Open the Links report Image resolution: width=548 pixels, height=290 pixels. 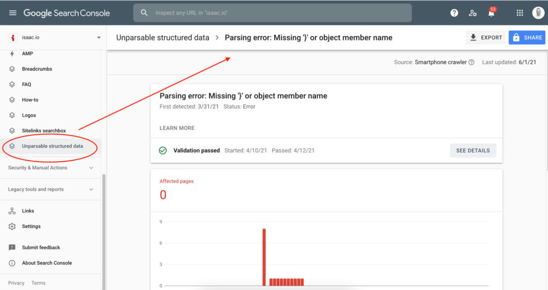click(x=28, y=211)
